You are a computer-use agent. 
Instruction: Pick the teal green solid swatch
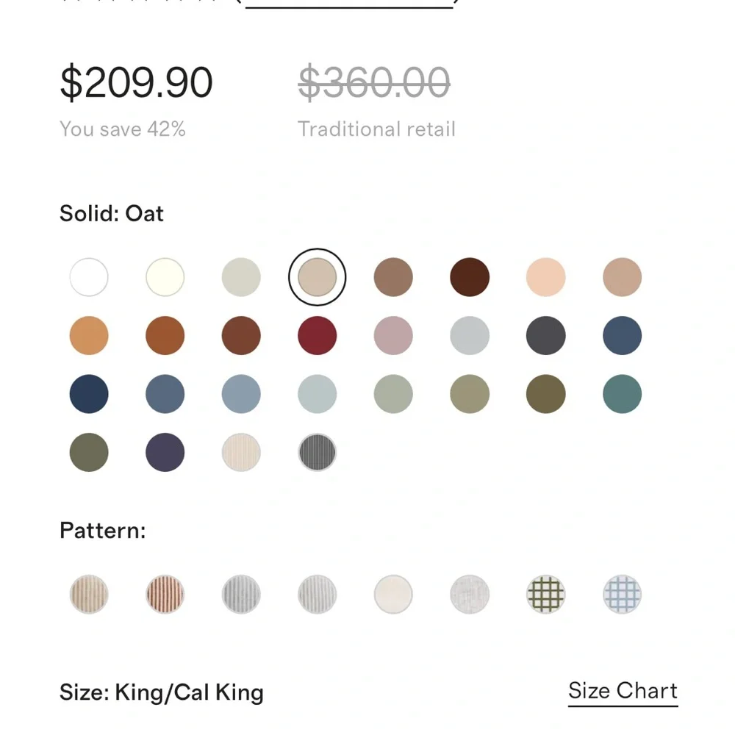pos(622,394)
